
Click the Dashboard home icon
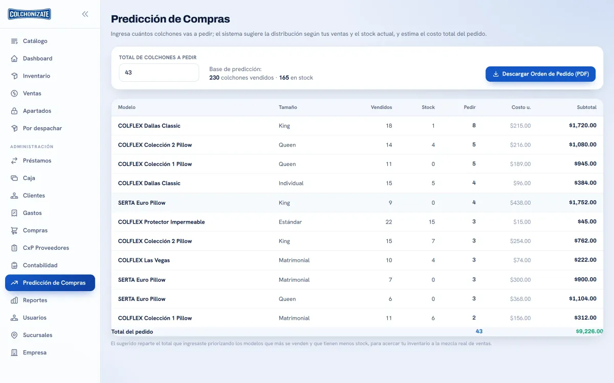[x=14, y=58]
